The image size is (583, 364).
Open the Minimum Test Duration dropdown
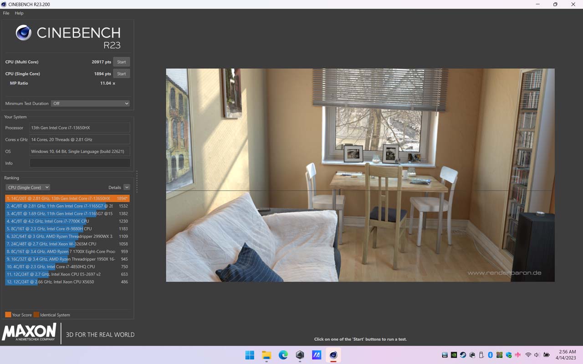[x=91, y=104]
